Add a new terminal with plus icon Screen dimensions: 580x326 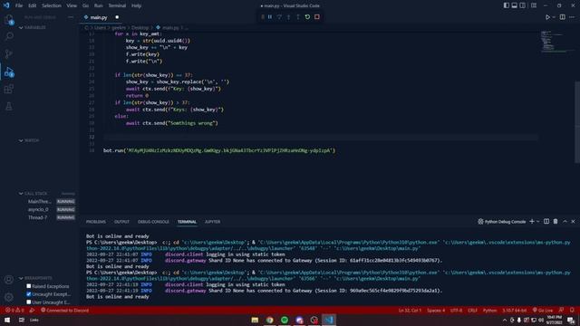pyautogui.click(x=532, y=221)
